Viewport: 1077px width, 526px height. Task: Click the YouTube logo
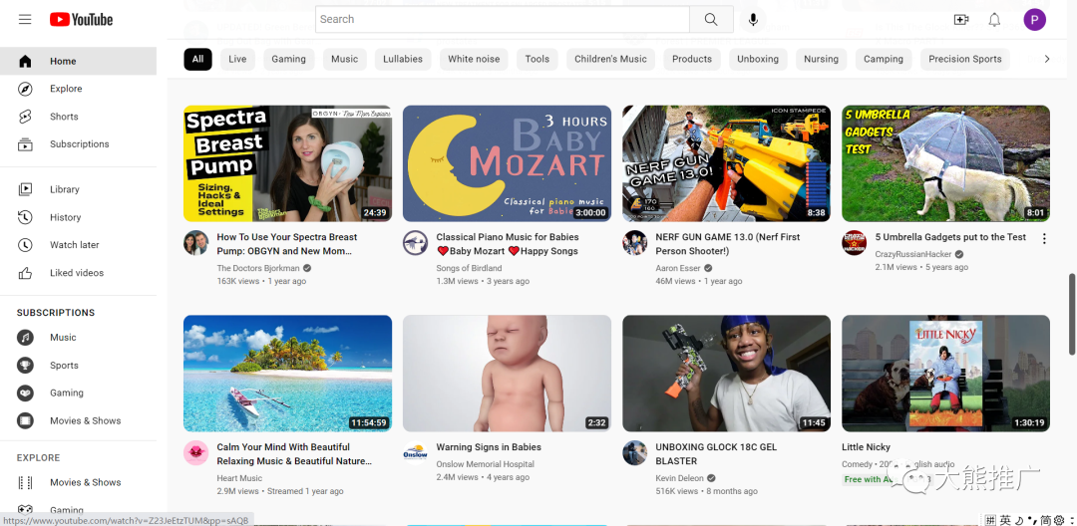pyautogui.click(x=81, y=20)
